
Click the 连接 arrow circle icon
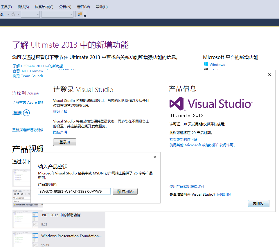(26, 113)
